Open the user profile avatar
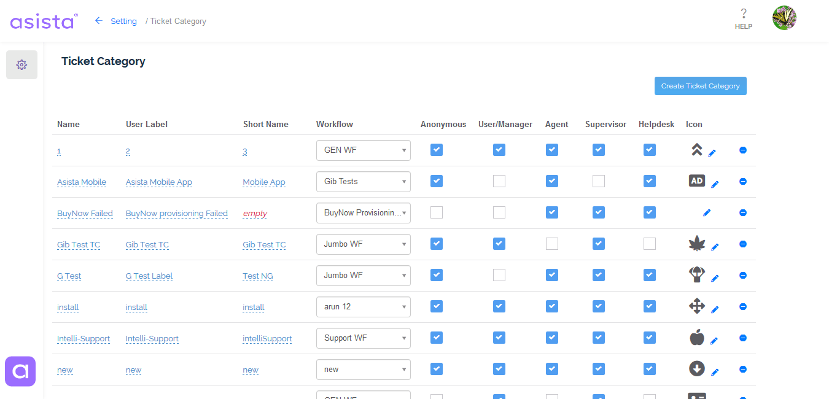This screenshot has width=829, height=399. tap(784, 18)
